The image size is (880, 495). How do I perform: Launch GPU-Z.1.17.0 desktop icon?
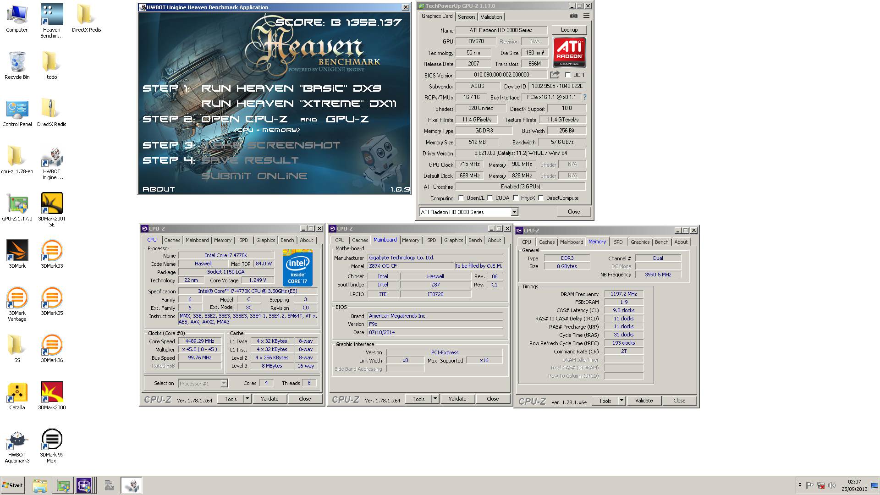tap(17, 207)
